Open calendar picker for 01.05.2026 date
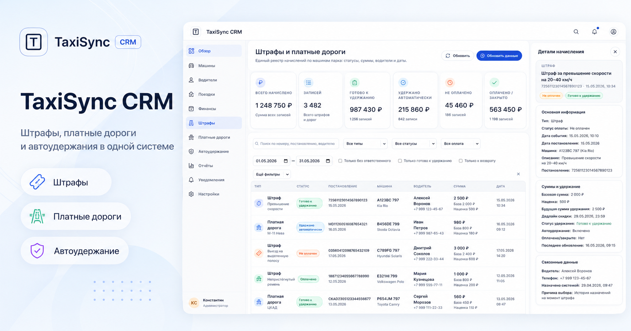 (286, 161)
